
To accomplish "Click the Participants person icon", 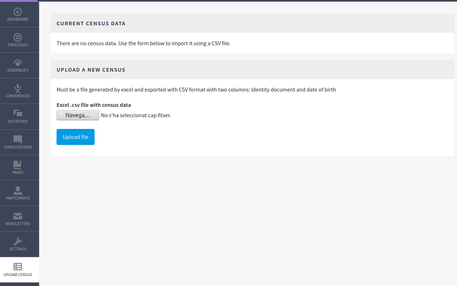I will point(18,190).
